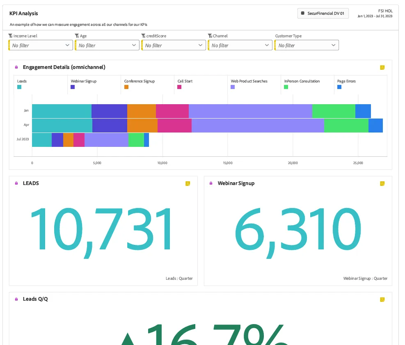The width and height of the screenshot is (405, 345).
Task: Select the Webinar Signup legend label
Action: (x=84, y=81)
